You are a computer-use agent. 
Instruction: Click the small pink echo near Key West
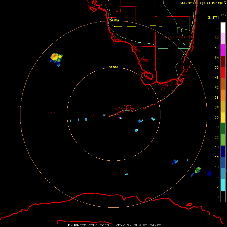pyautogui.click(x=120, y=118)
